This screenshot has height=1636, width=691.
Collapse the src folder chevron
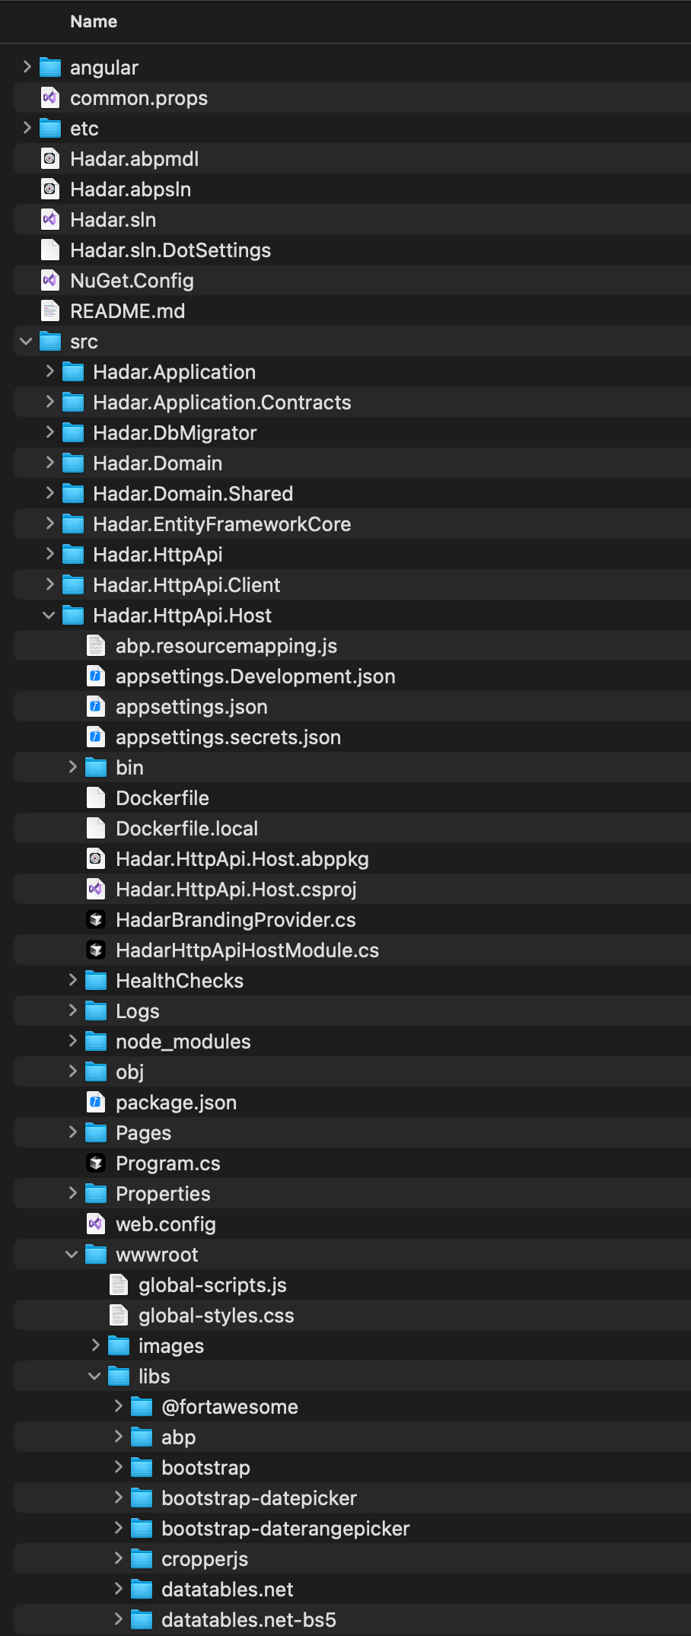tap(27, 341)
